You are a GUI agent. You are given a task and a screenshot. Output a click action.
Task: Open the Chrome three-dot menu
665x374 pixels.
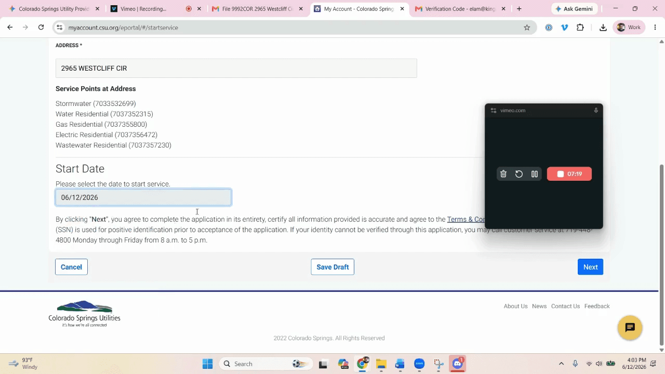click(655, 28)
